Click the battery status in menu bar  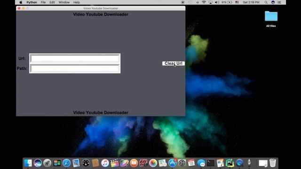point(227,2)
